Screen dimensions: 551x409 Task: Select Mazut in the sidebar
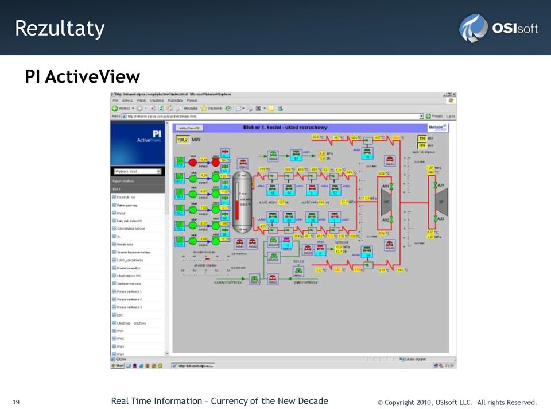(121, 213)
